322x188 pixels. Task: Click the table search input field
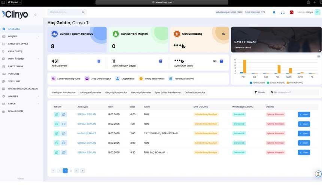point(295,93)
